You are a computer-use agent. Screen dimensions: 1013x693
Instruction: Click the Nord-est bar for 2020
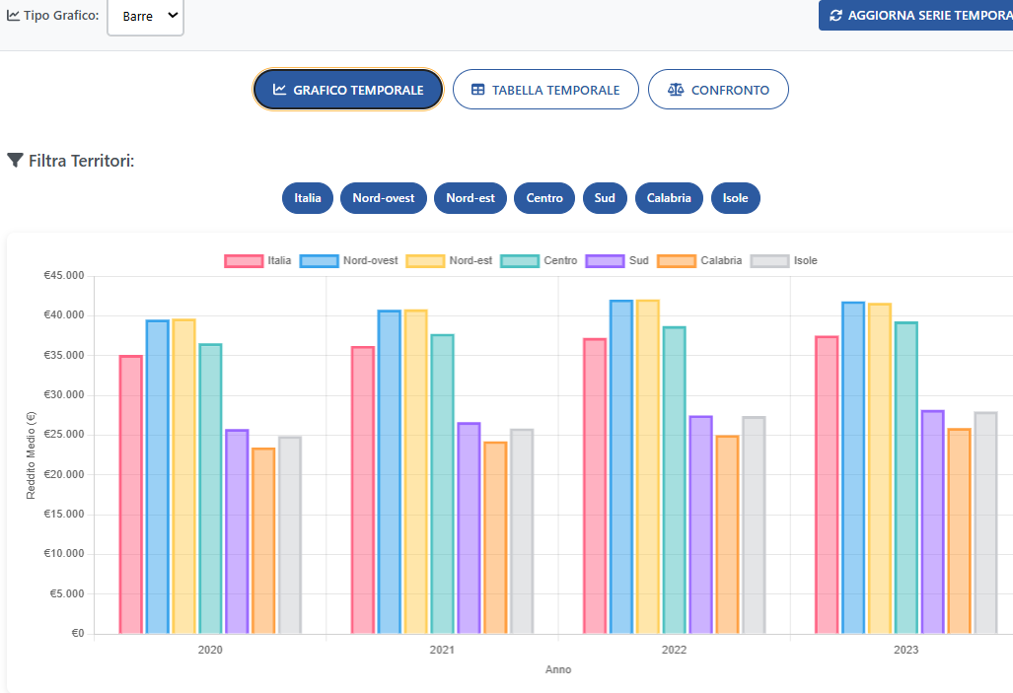[184, 477]
